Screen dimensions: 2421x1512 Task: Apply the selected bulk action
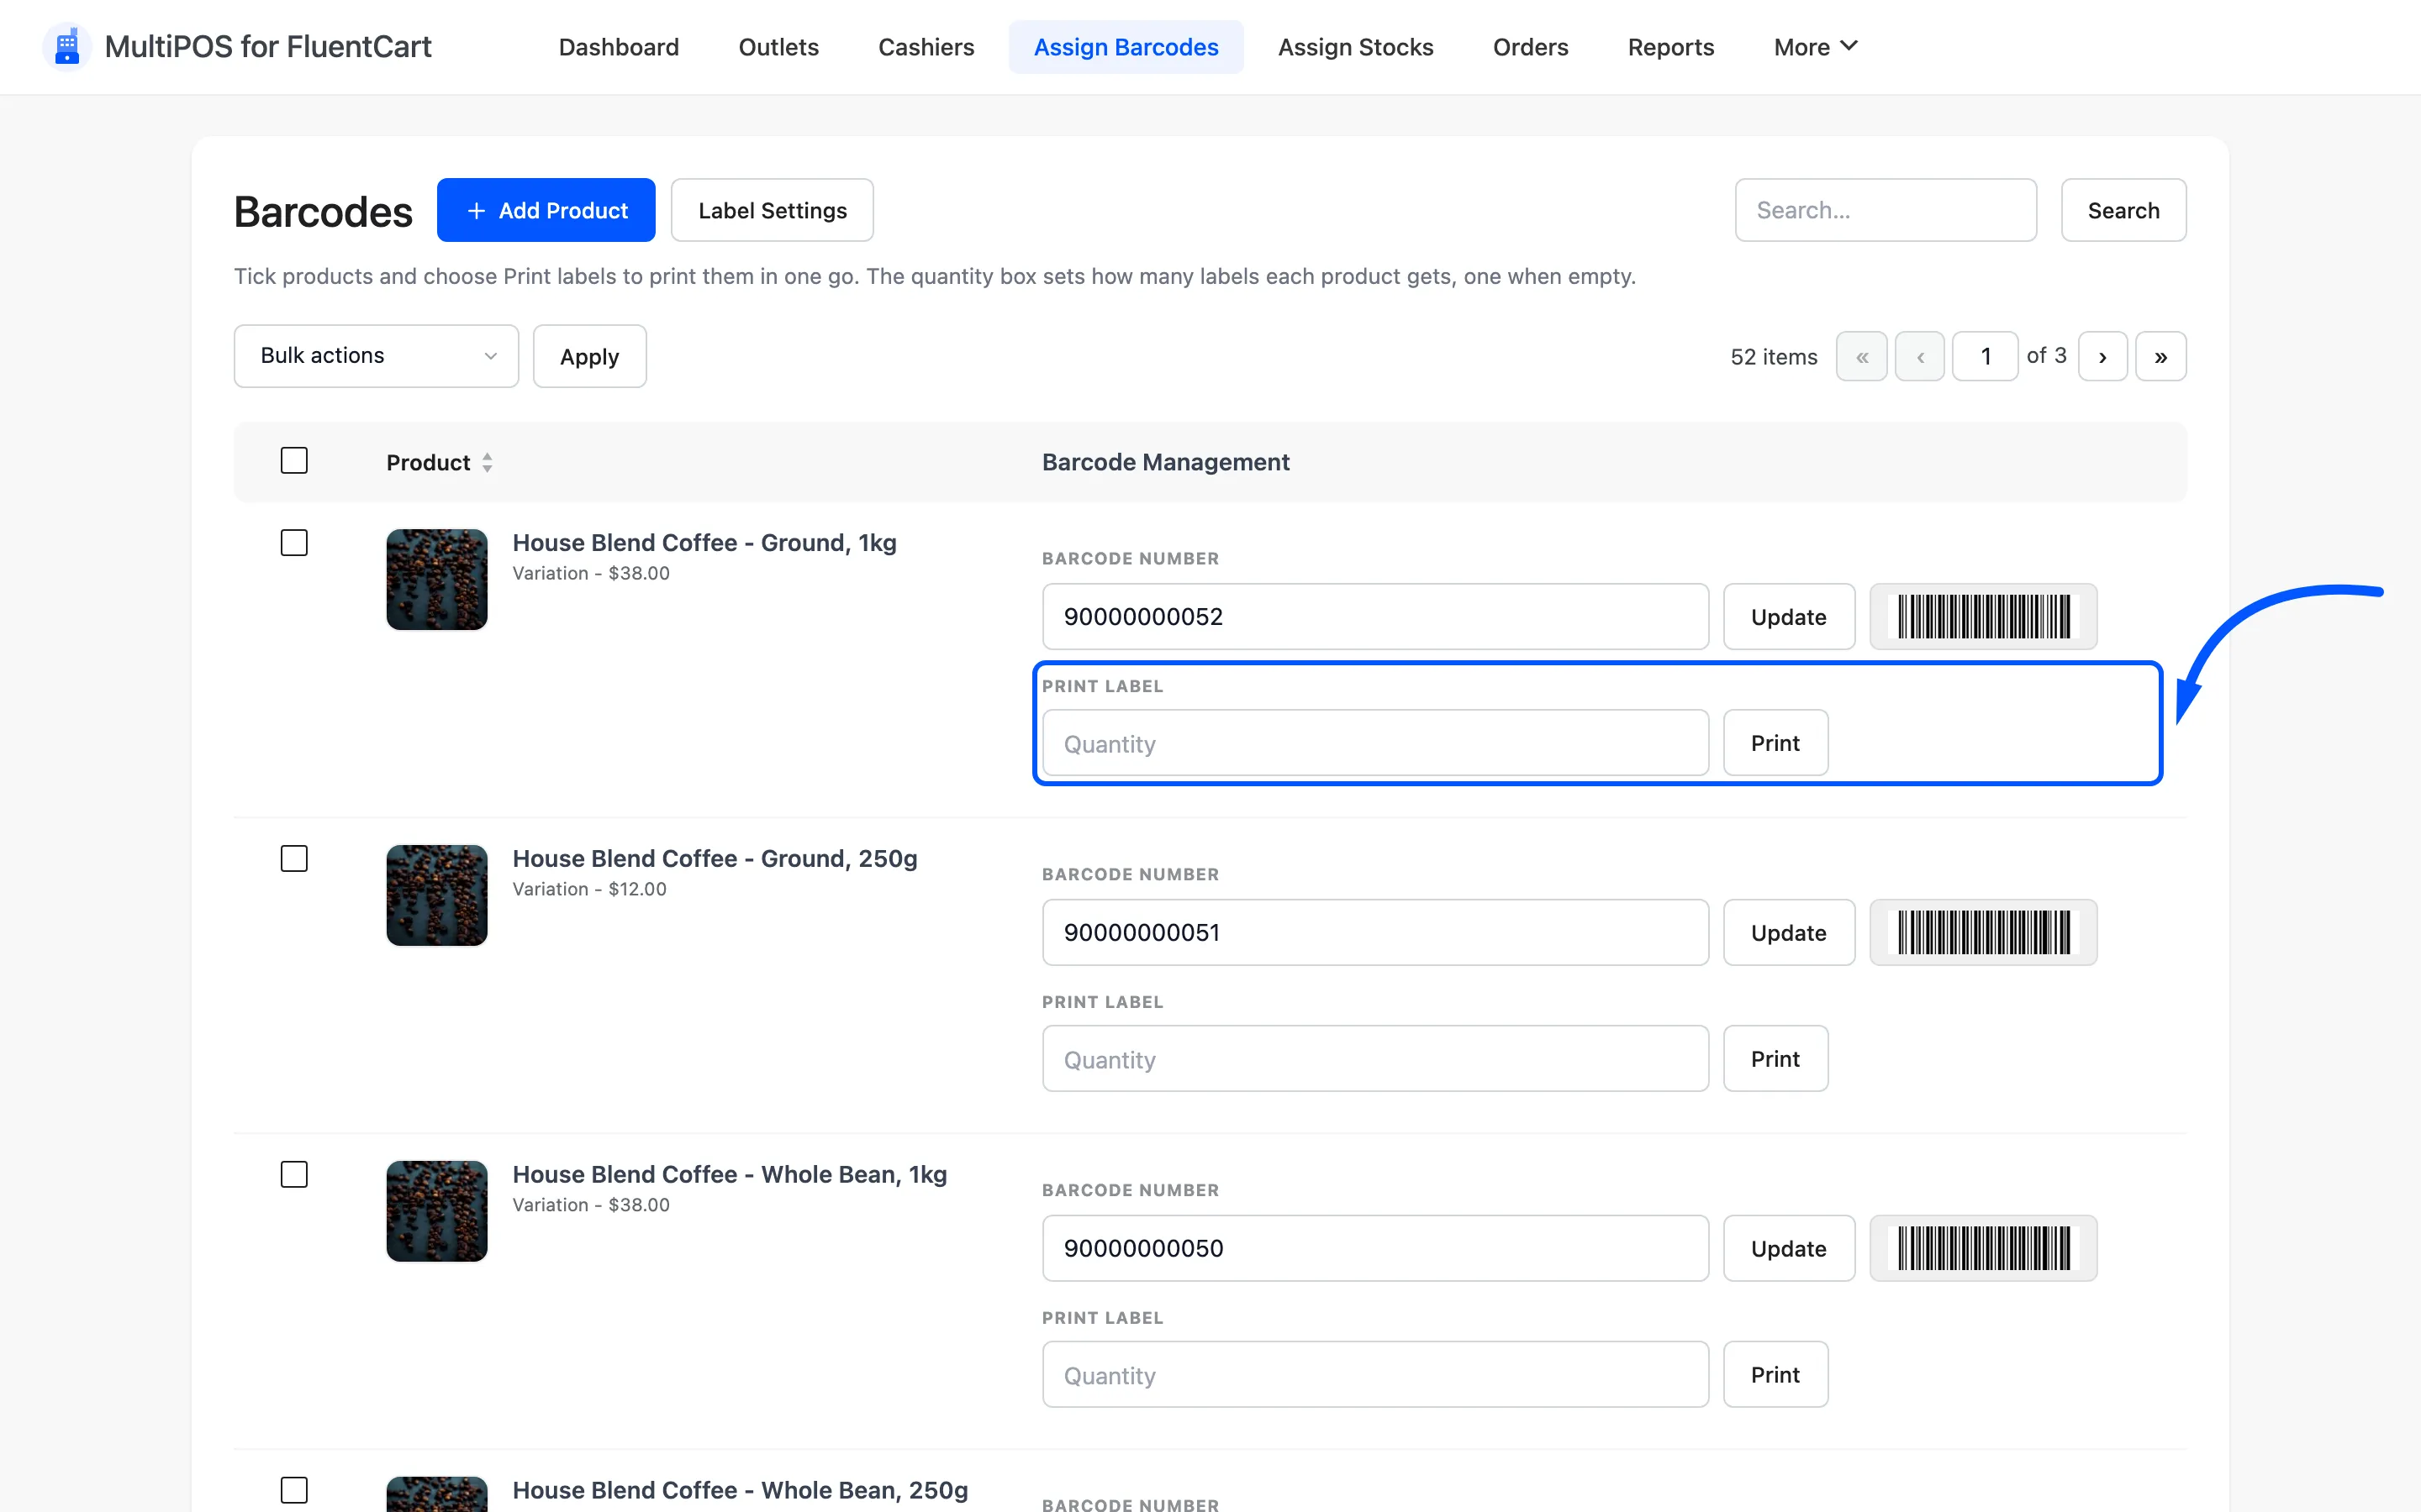(x=589, y=356)
